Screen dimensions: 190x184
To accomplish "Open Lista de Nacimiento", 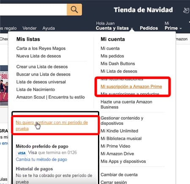I will (x=35, y=89).
